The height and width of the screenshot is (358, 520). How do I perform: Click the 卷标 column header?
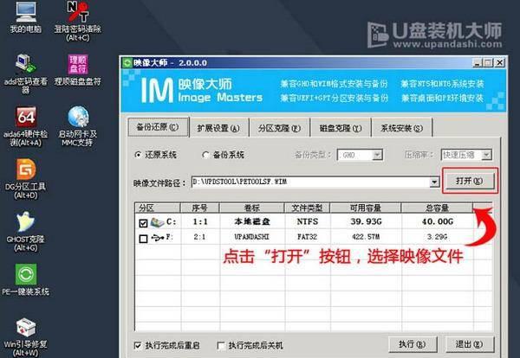252,208
